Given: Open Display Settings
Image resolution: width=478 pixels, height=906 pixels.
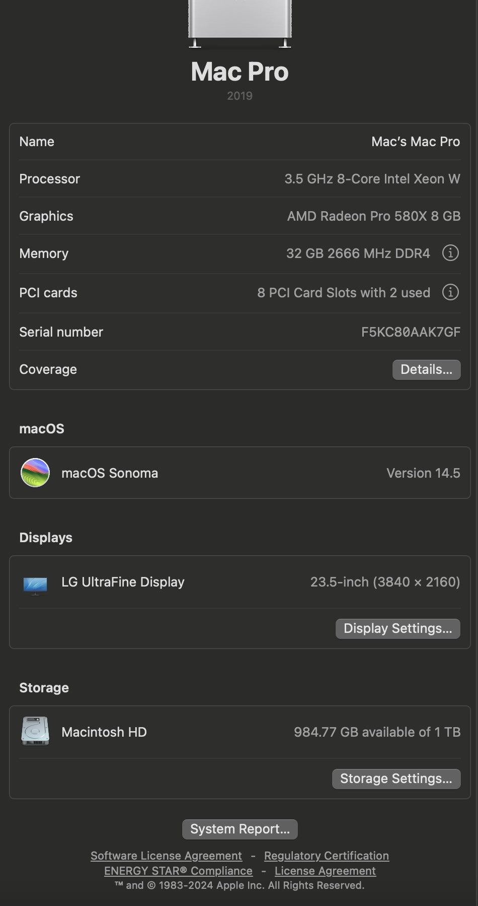Looking at the screenshot, I should point(397,628).
